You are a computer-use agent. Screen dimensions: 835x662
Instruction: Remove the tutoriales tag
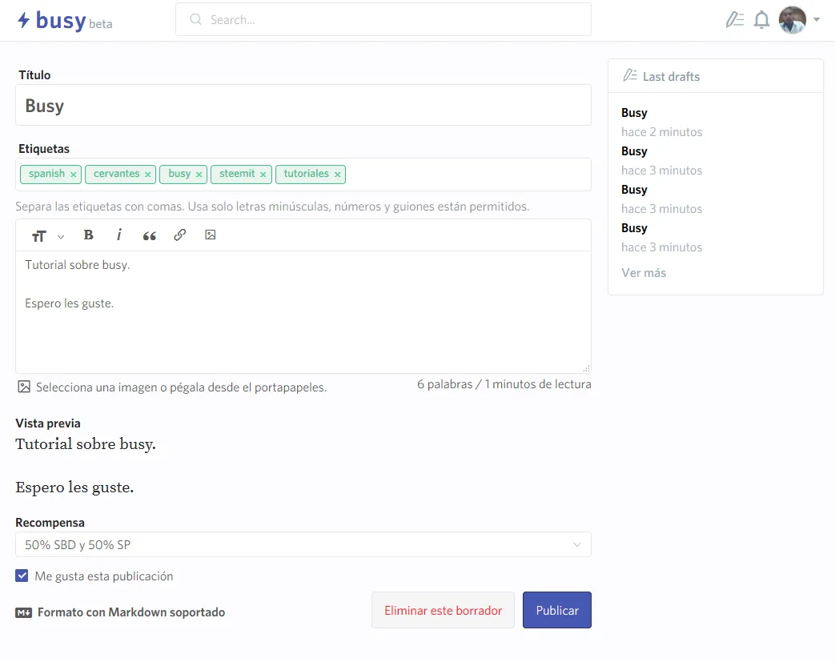[x=337, y=175]
